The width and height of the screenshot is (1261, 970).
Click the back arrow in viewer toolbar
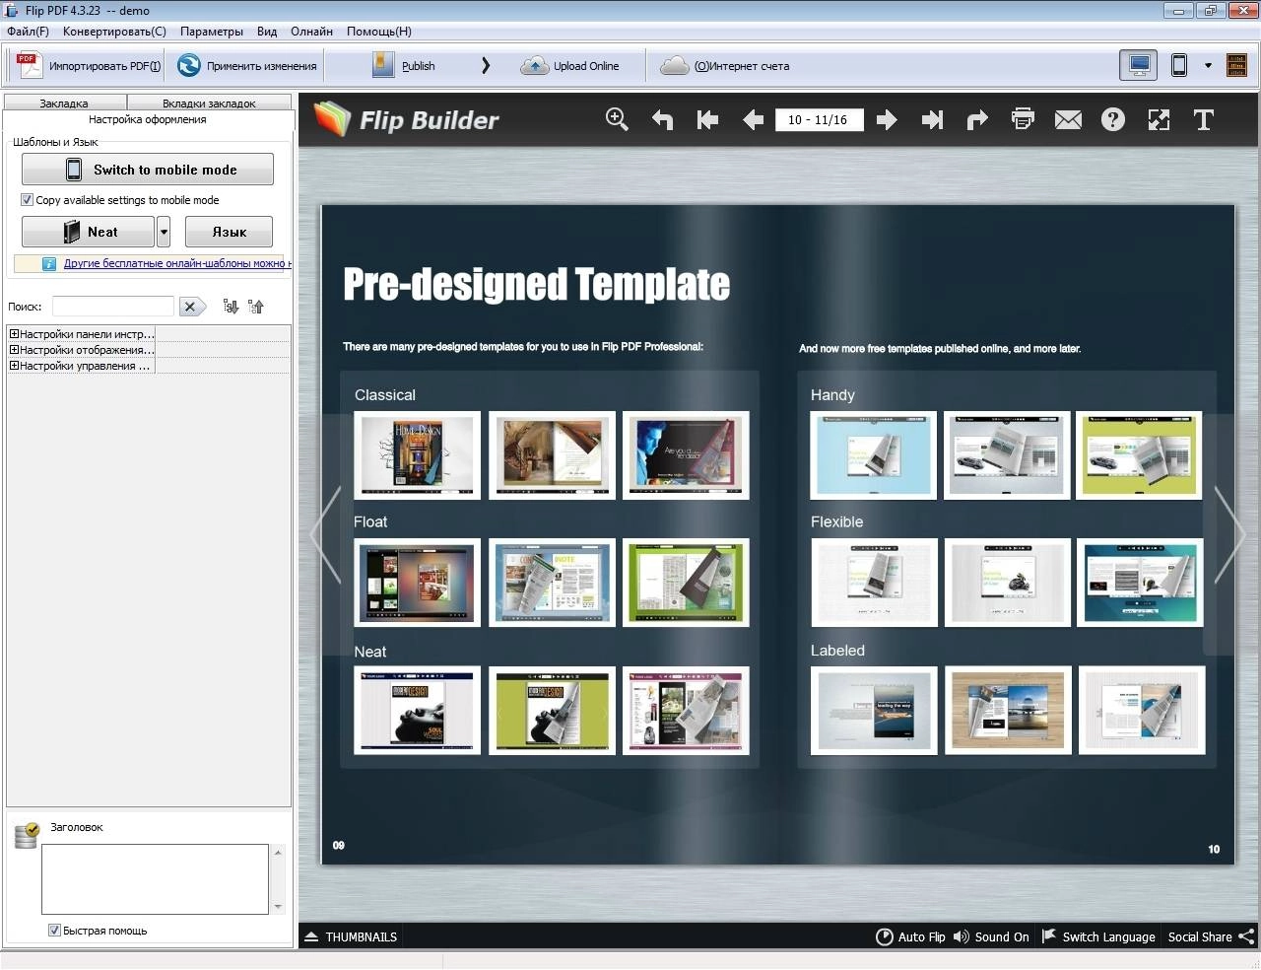point(662,119)
